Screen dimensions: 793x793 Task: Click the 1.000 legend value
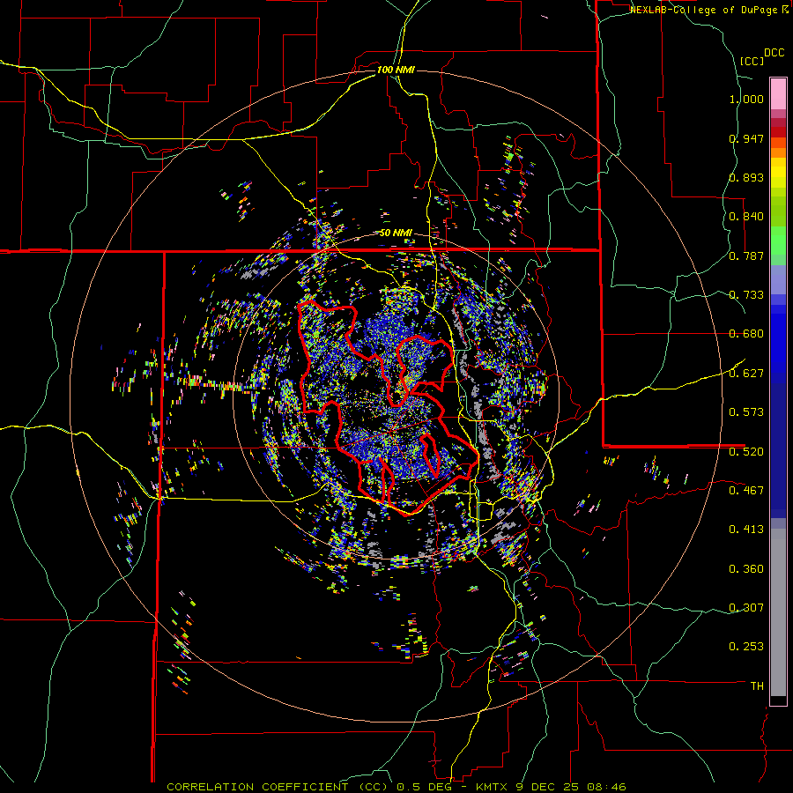[746, 99]
